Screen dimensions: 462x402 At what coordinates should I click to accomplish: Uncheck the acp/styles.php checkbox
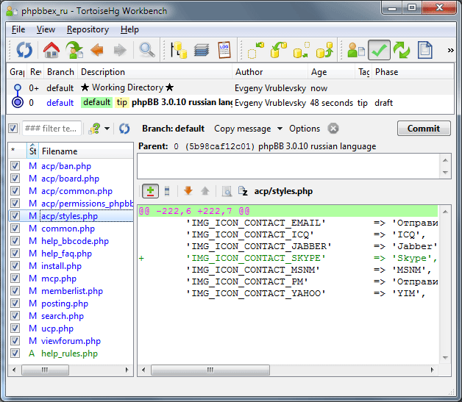tap(15, 216)
